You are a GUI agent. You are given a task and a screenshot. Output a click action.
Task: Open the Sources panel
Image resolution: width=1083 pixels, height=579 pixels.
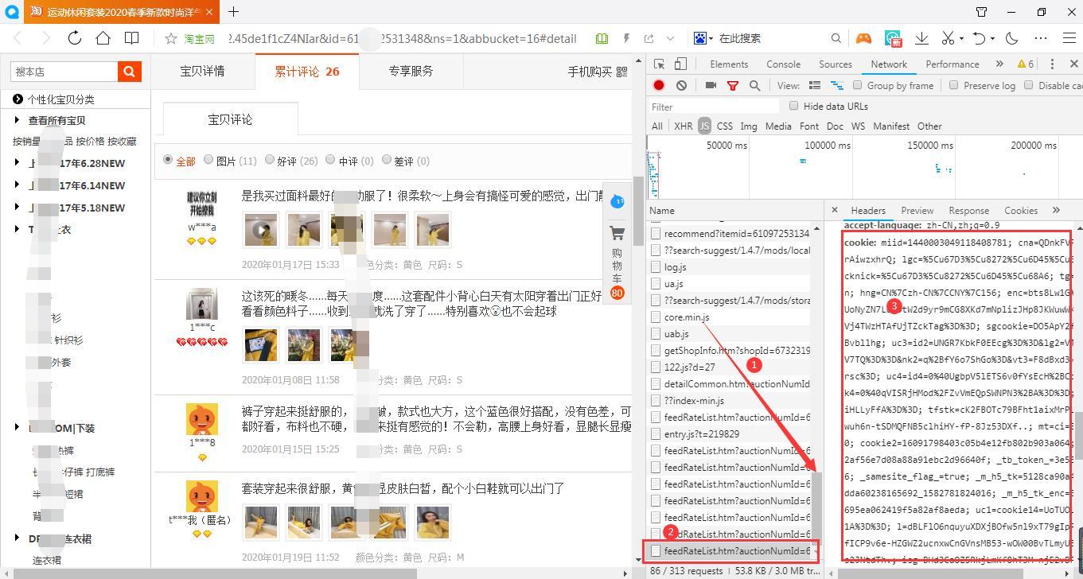[x=836, y=64]
